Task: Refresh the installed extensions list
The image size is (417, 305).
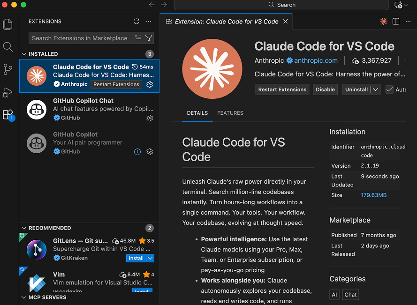Action: click(x=136, y=21)
